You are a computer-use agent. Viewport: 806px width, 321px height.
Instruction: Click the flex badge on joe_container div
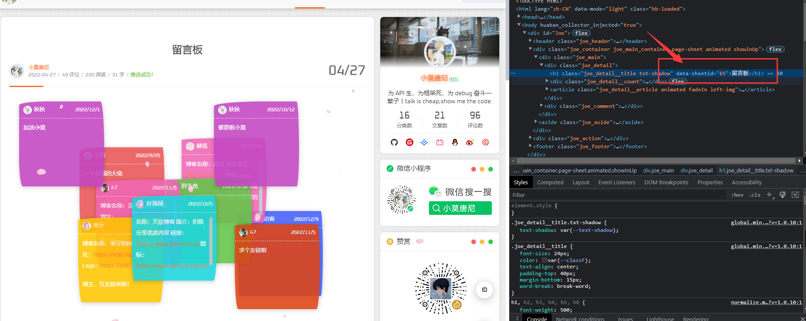(775, 49)
